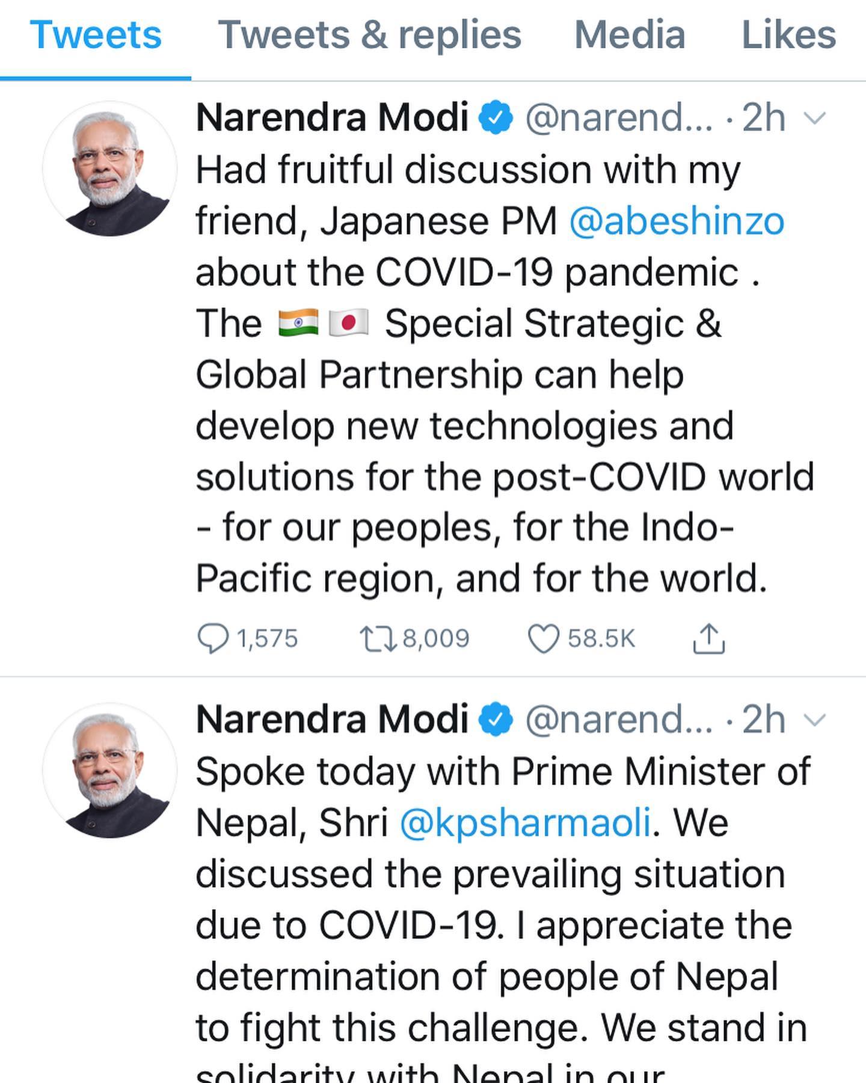View profile photo on first tweet
Screen dimensions: 866x1083
coord(110,168)
